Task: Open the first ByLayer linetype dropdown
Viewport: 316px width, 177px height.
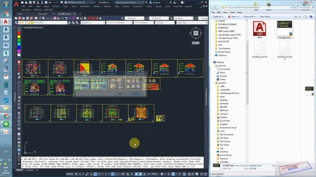Action: point(119,23)
